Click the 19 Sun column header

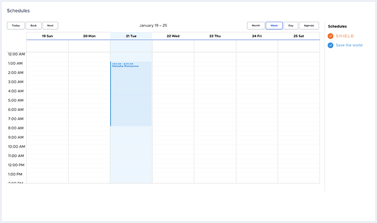(x=47, y=36)
